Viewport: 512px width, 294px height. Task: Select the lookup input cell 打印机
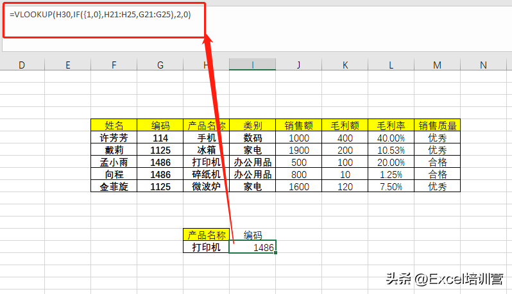(x=207, y=247)
